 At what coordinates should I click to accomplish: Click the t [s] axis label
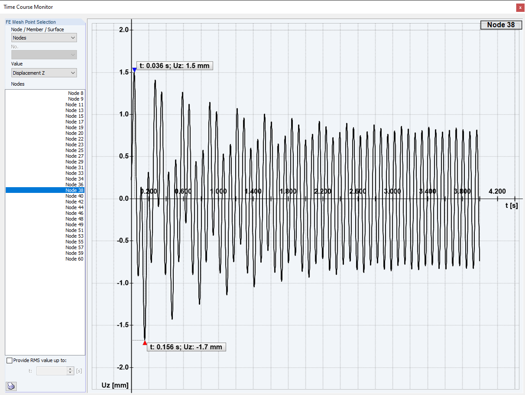point(511,204)
